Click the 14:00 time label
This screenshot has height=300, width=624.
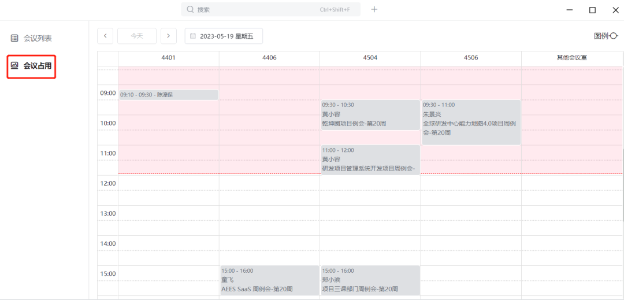click(x=108, y=243)
